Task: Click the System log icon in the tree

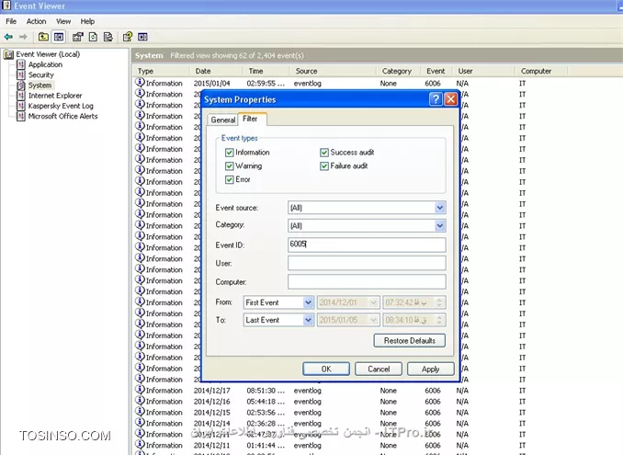Action: (x=21, y=85)
